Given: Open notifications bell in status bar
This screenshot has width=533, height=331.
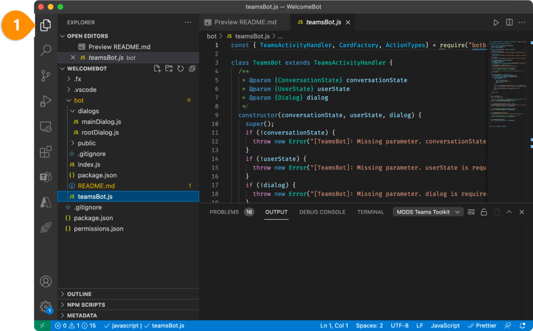Looking at the screenshot, I should tap(523, 326).
